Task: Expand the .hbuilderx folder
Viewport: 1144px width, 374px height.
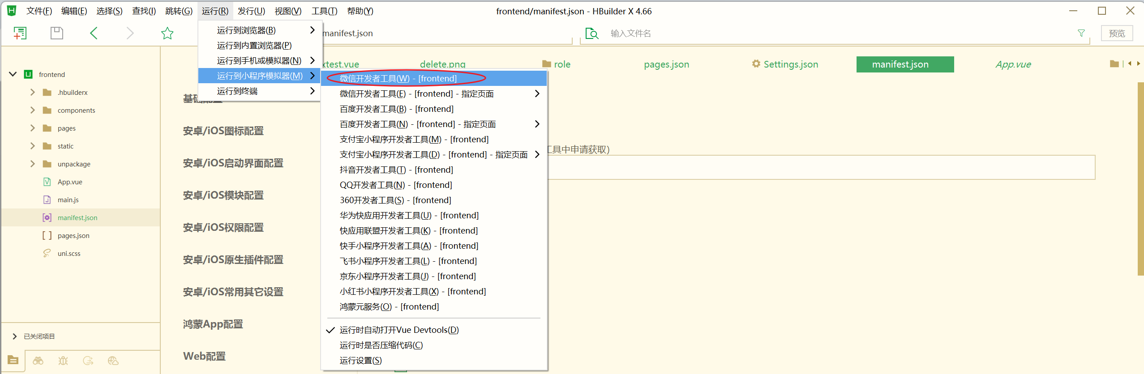Action: (x=32, y=92)
